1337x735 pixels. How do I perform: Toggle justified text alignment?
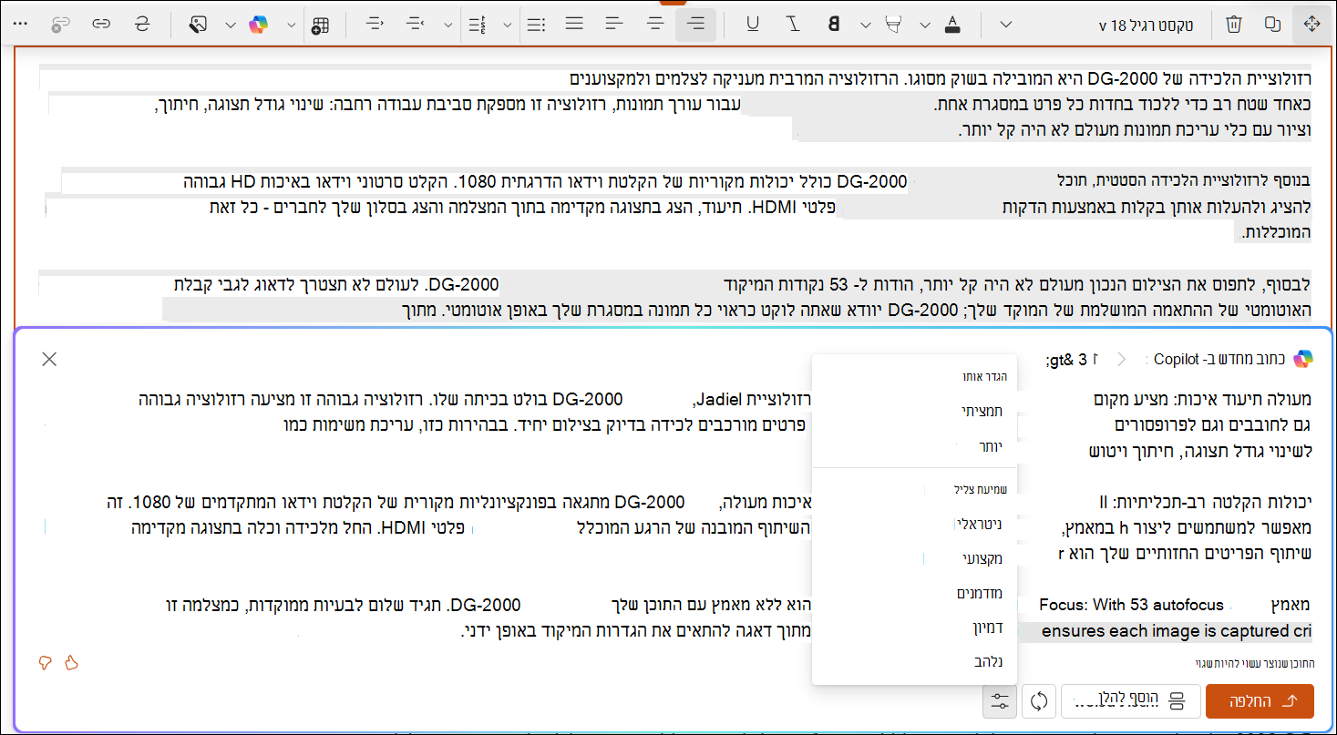click(574, 25)
